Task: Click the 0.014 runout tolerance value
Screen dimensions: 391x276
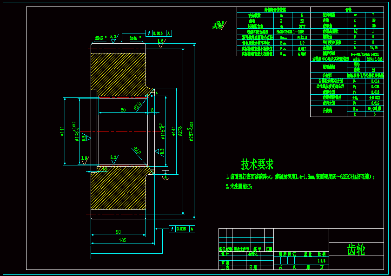Action: pos(375,81)
